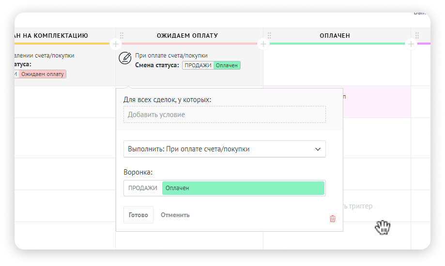Click Отменить to cancel trigger editing
Viewport: 445px width, 266px height.
click(x=175, y=215)
